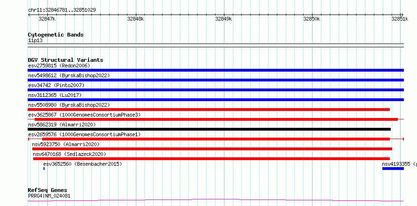This screenshot has height=206, width=417.
Task: Click the Cytogenetic Bands track heading
Action: pyautogui.click(x=56, y=35)
